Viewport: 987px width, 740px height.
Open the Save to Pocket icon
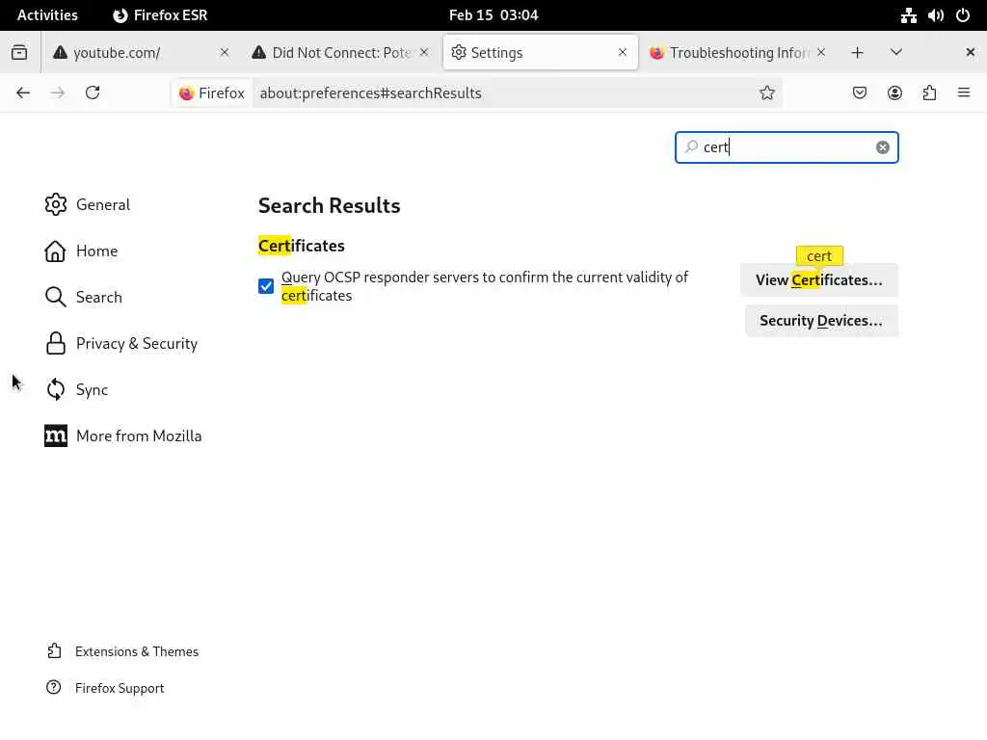pyautogui.click(x=860, y=92)
